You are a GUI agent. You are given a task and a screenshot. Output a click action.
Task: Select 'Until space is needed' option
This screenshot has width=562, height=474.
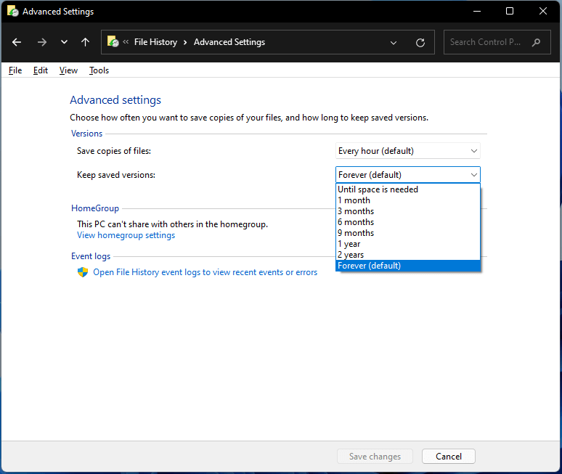tap(378, 189)
